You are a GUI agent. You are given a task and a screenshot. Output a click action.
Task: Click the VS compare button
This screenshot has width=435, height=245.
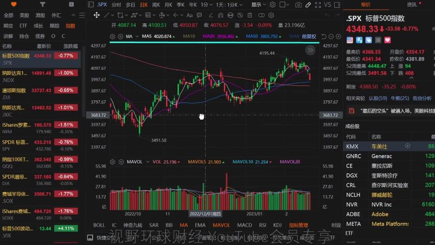coord(327,5)
